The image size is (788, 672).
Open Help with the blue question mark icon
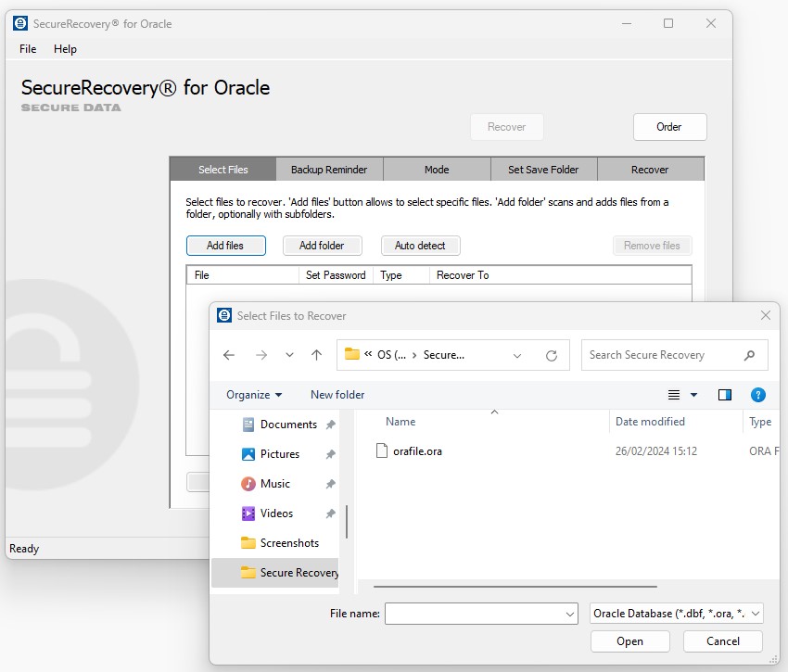758,394
